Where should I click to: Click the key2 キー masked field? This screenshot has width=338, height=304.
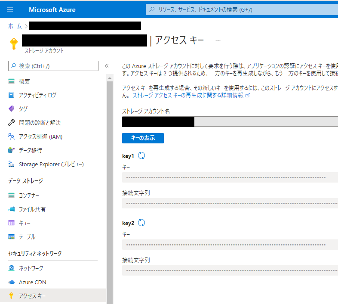(230, 245)
